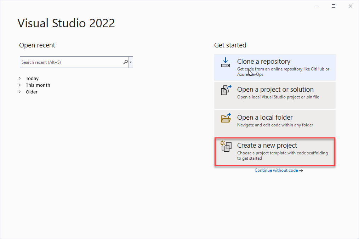Click the Clone a repository download icon
The image size is (359, 239).
pyautogui.click(x=226, y=63)
